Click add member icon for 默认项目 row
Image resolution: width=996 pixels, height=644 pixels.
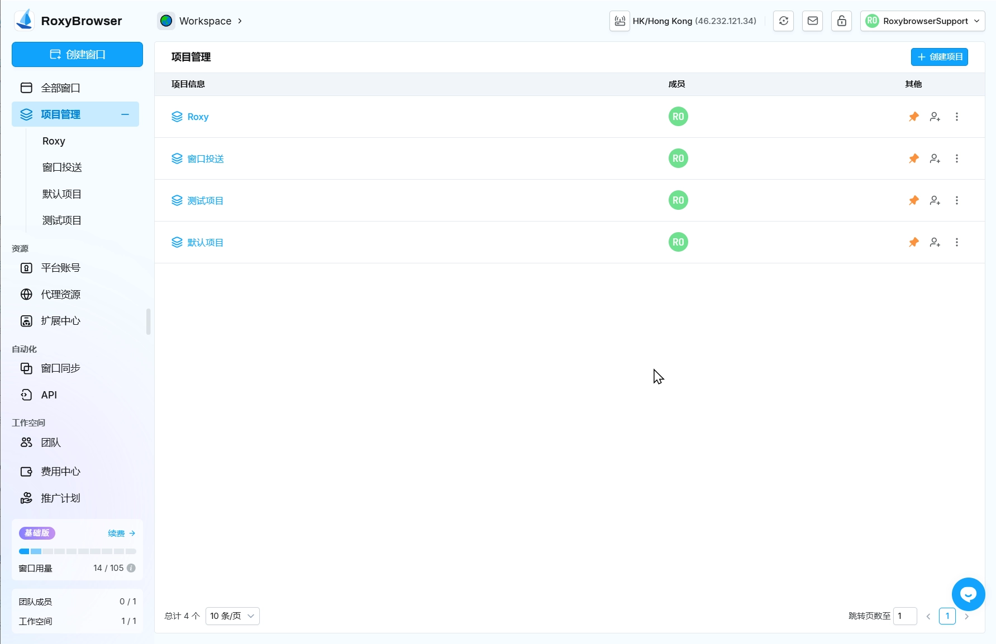pos(935,242)
